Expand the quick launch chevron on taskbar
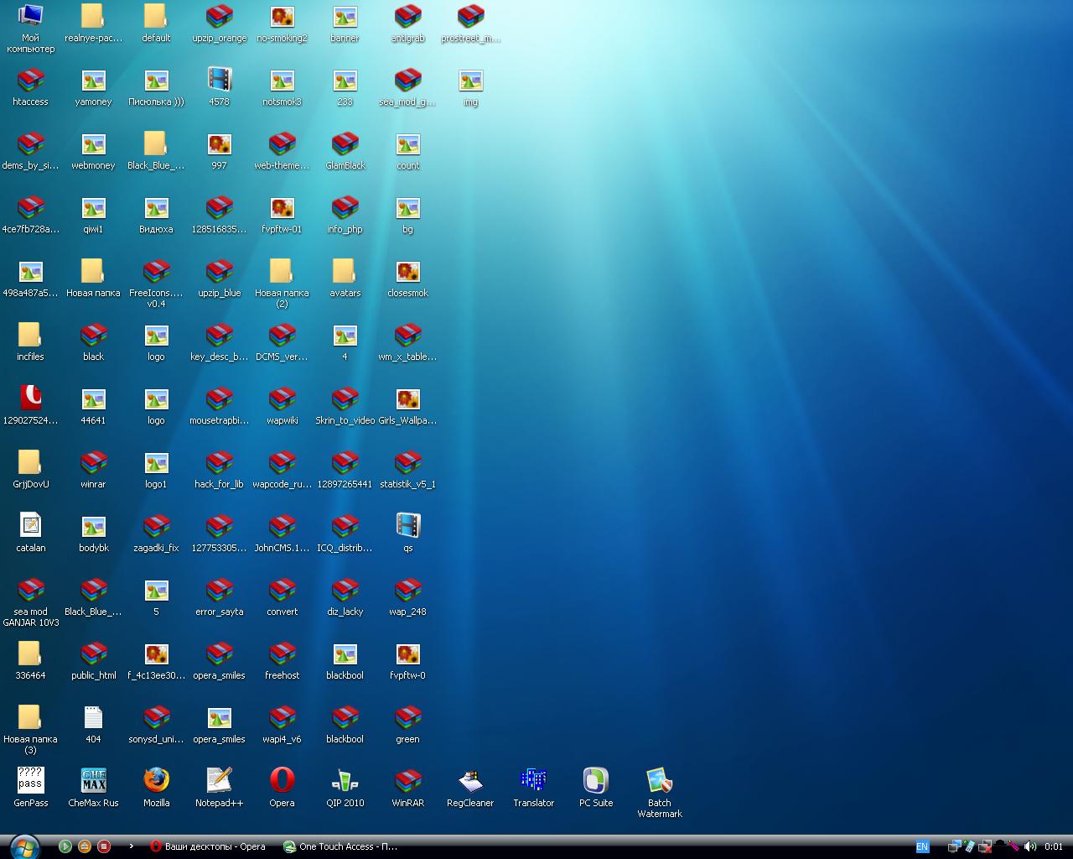1073x859 pixels. point(131,846)
